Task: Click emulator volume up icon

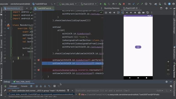Action: tap(110, 13)
